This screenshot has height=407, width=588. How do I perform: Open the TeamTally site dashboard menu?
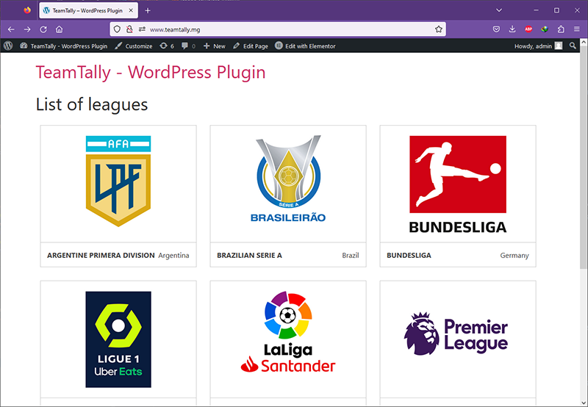(63, 46)
